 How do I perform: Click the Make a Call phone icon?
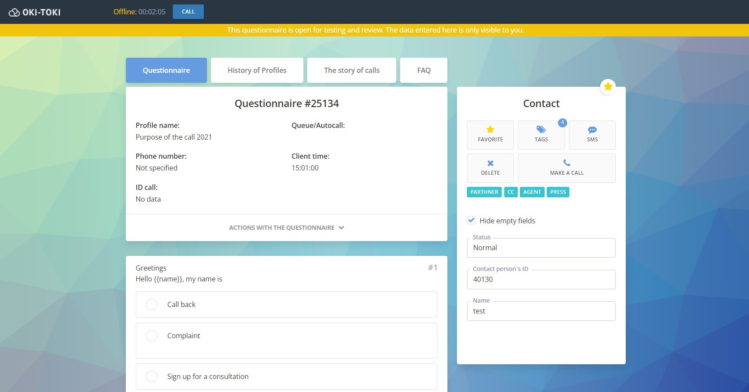point(566,163)
